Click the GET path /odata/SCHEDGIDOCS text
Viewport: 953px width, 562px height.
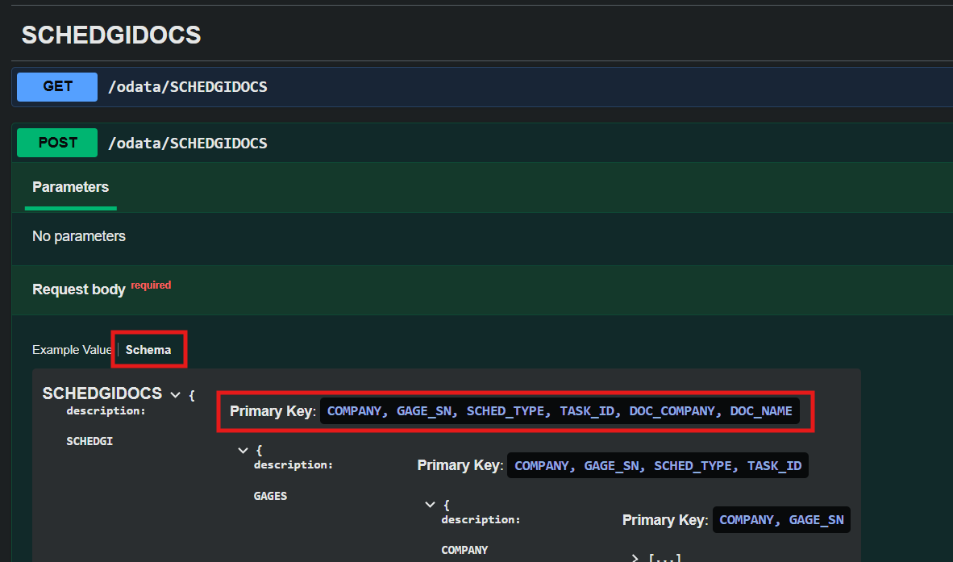[188, 87]
